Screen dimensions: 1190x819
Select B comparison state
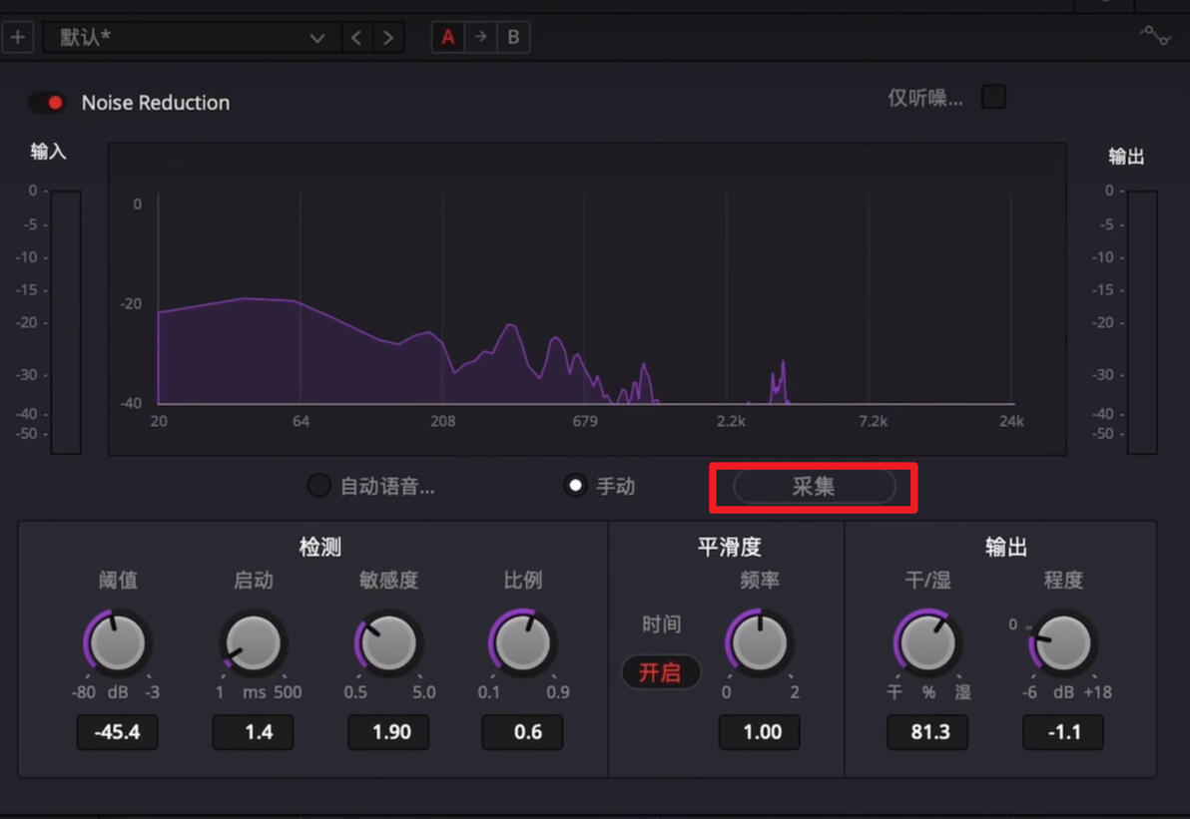coord(513,36)
